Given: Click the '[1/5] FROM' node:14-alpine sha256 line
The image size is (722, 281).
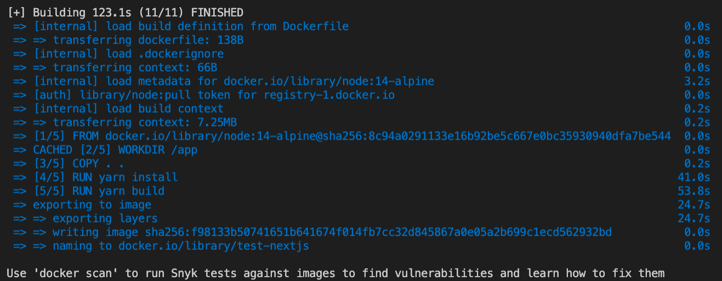Looking at the screenshot, I should 351,136.
